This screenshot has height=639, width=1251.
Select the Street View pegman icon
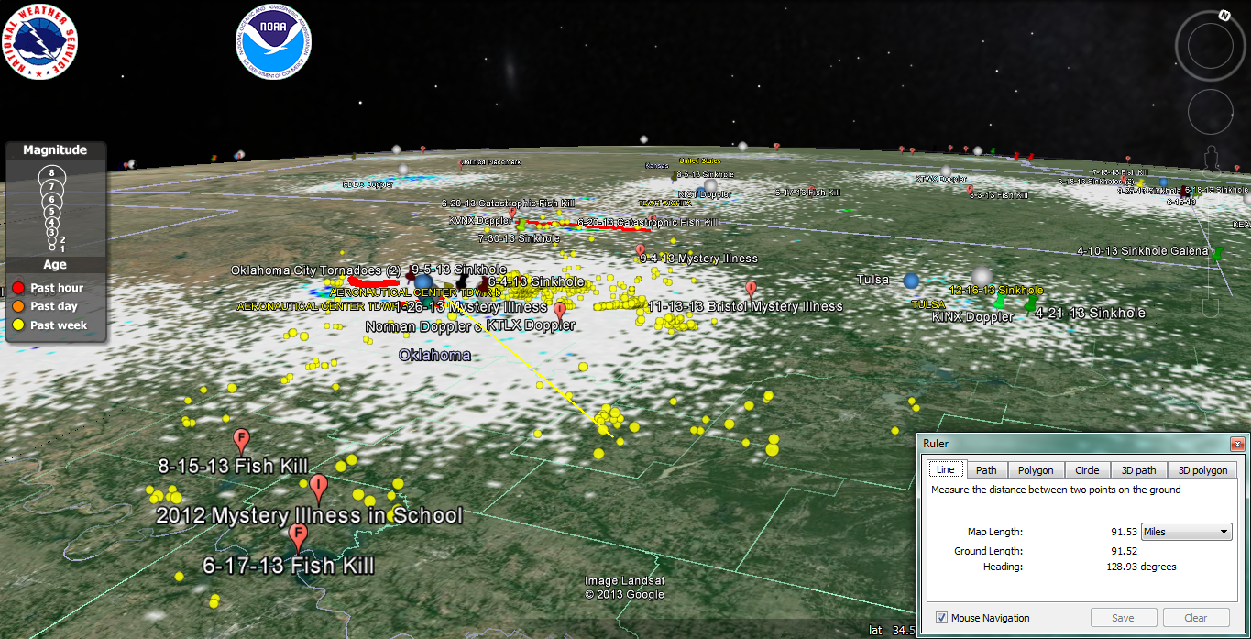pos(1210,156)
